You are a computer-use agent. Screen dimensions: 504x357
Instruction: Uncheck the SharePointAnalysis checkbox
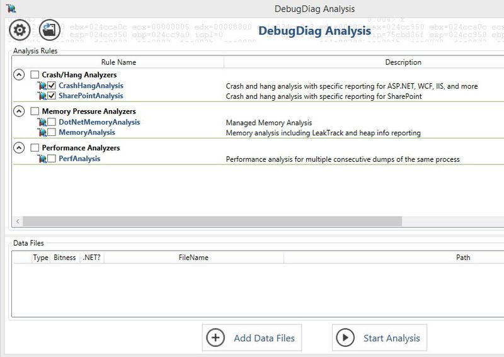(x=52, y=96)
